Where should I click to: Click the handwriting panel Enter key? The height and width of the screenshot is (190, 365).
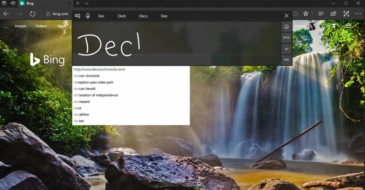pos(287,49)
